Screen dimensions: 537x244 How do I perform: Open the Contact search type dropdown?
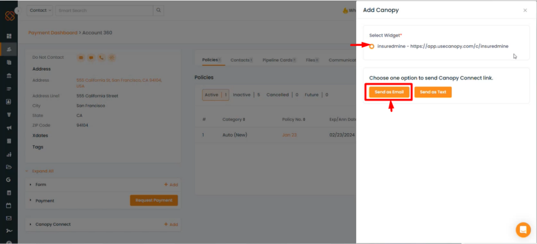pyautogui.click(x=40, y=10)
